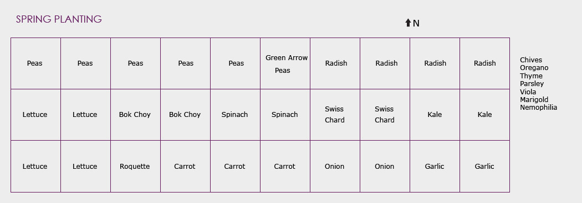Select the SPRING PLANTING title
This screenshot has width=582, height=203.
[59, 19]
